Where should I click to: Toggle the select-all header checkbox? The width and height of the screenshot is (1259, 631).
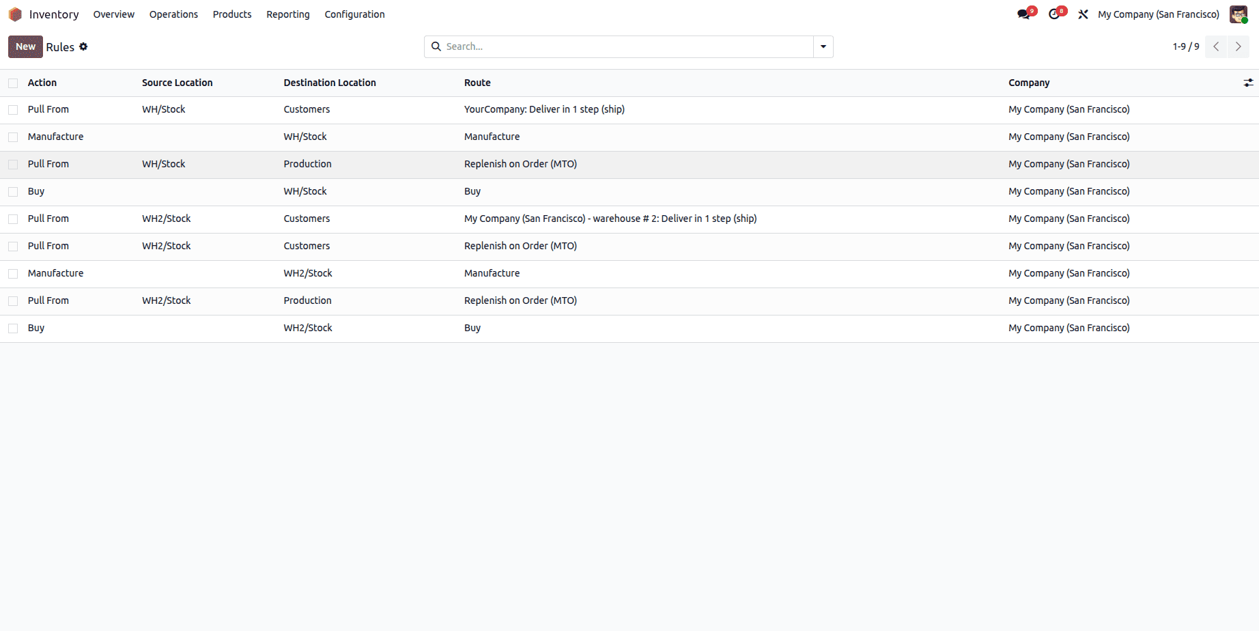[13, 83]
